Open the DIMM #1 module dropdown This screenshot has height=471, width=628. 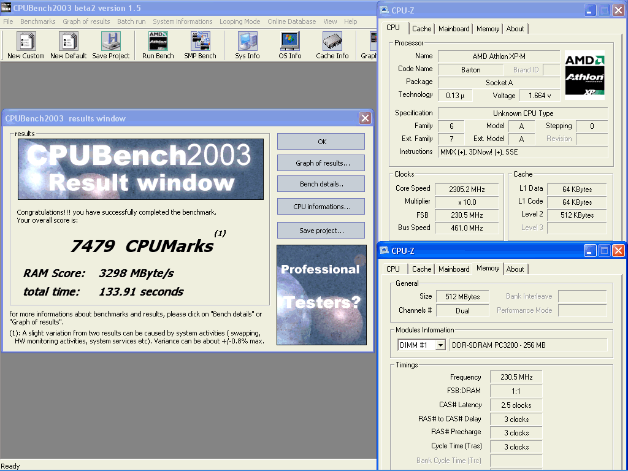[440, 345]
